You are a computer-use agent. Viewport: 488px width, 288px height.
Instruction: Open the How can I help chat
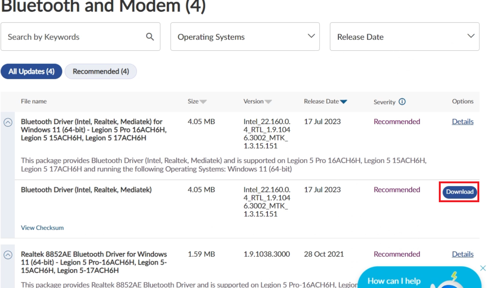tap(419, 277)
